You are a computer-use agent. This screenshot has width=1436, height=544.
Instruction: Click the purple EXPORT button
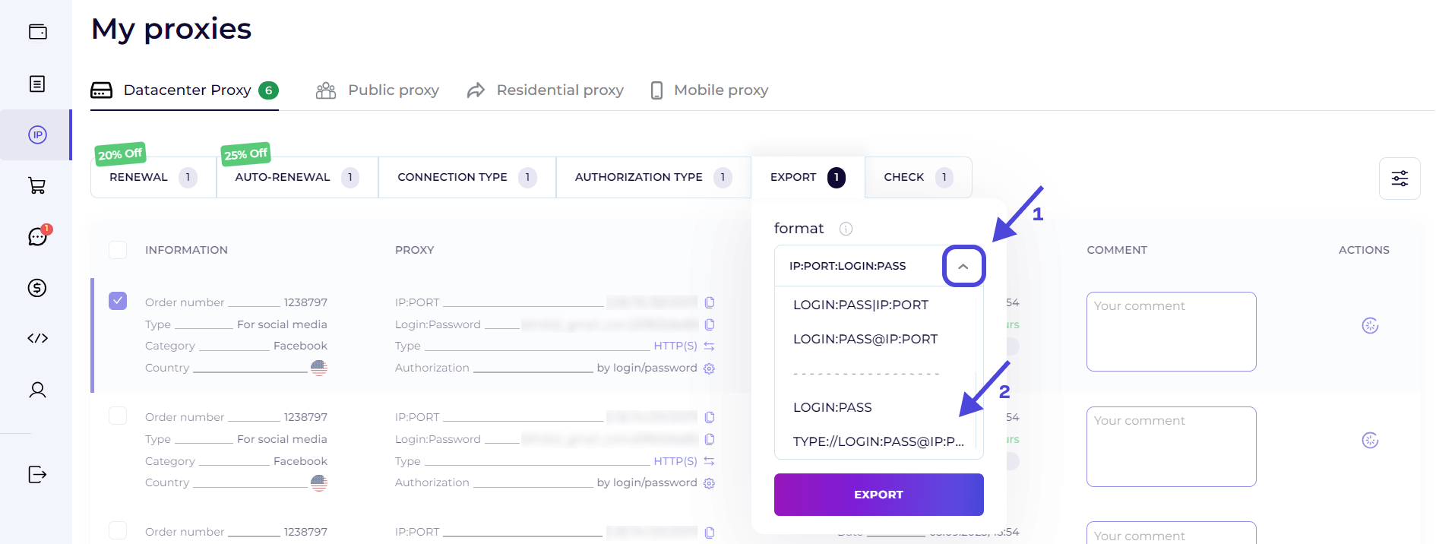pos(879,495)
